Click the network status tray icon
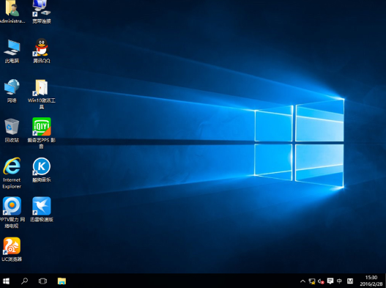Screen dimensions: 386x288 click(x=312, y=281)
